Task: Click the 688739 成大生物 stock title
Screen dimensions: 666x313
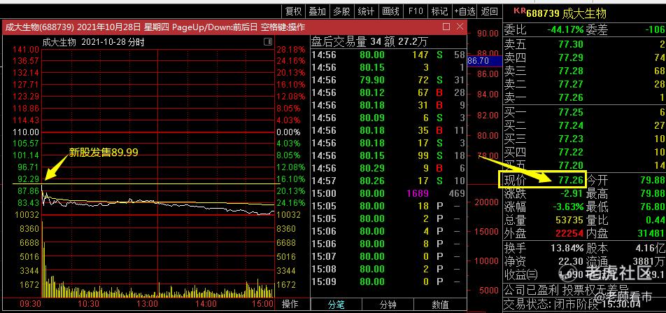Action: click(566, 13)
